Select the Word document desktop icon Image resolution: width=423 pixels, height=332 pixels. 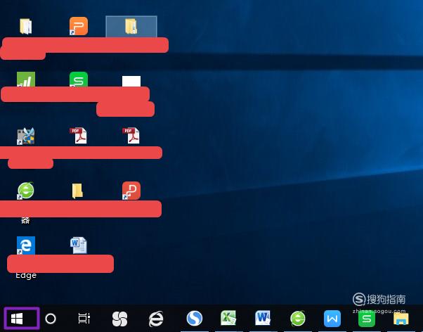pos(79,245)
